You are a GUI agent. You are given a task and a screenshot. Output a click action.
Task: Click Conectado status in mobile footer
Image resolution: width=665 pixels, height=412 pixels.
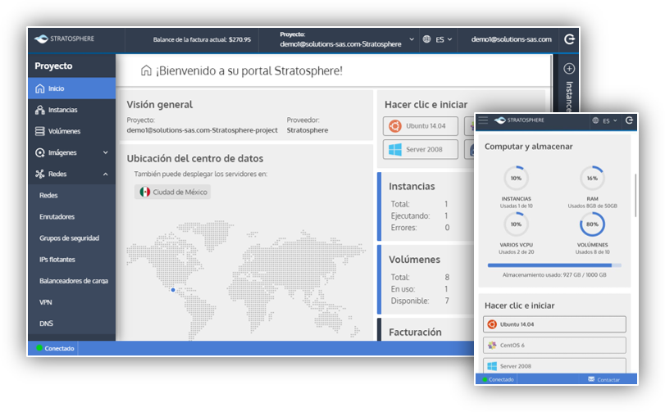[501, 379]
